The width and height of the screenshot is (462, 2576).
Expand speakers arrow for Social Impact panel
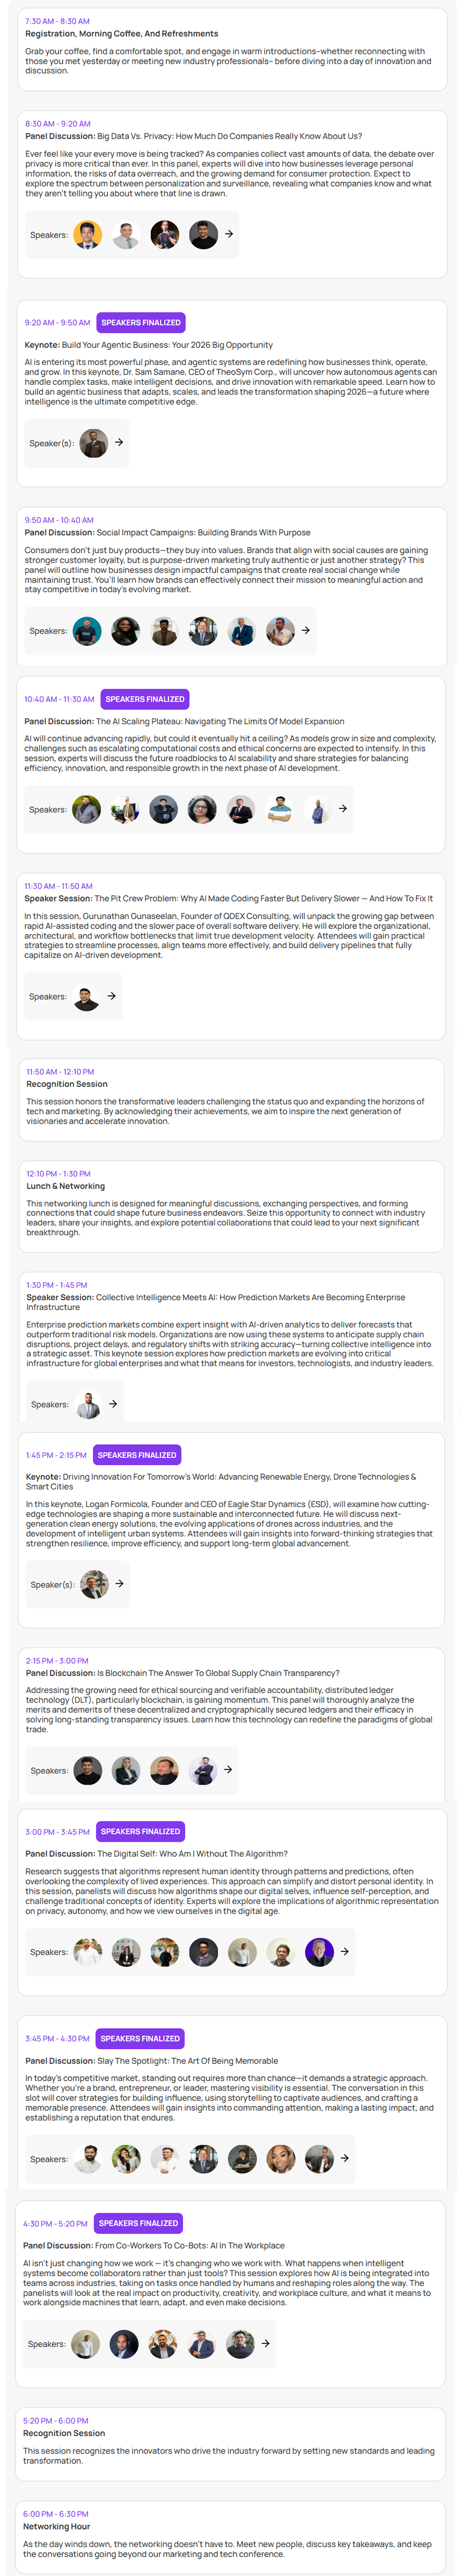306,630
